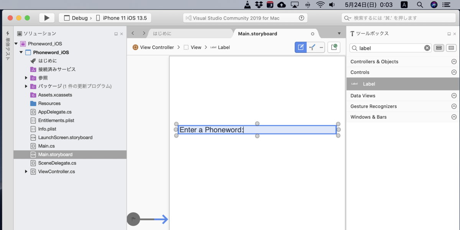The width and height of the screenshot is (460, 230).
Task: Open the volume control in the menu bar
Action: (x=332, y=5)
